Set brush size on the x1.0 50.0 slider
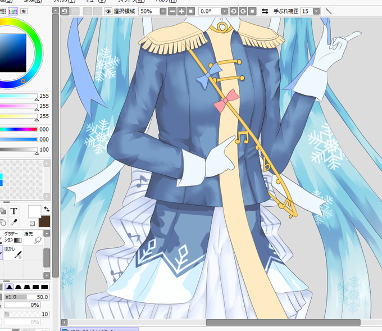This screenshot has height=331, width=382. point(27,297)
